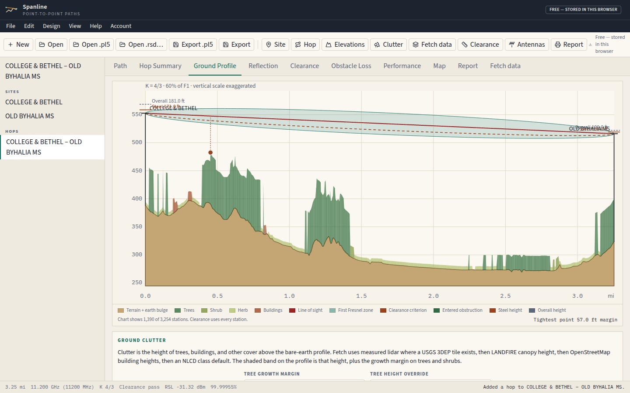The height and width of the screenshot is (393, 630).
Task: Open the Account menu
Action: coord(121,26)
